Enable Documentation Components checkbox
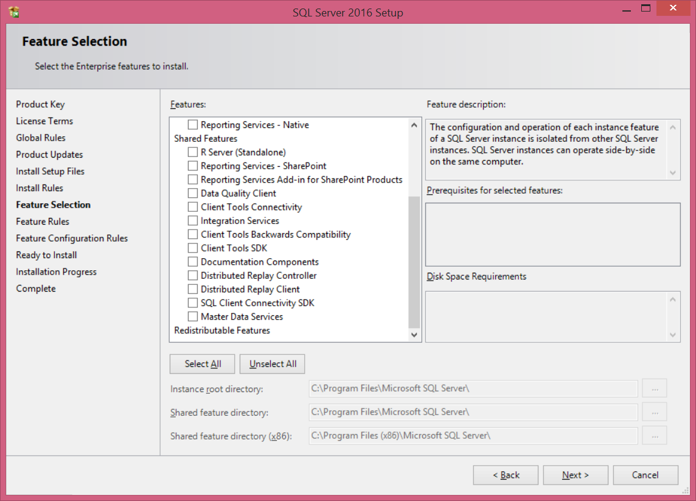696x501 pixels. (x=193, y=262)
